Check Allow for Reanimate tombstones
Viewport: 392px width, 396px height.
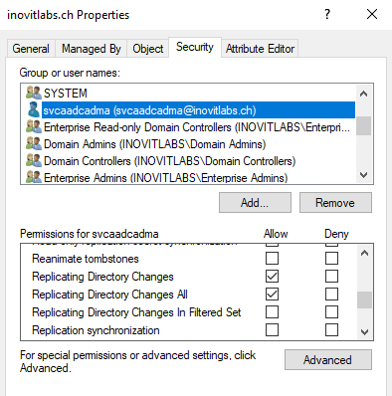coord(272,259)
